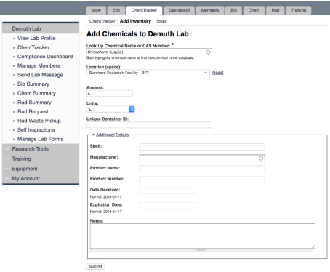This screenshot has height=272, width=330.
Task: Select the ChemTracker tab
Action: [144, 10]
